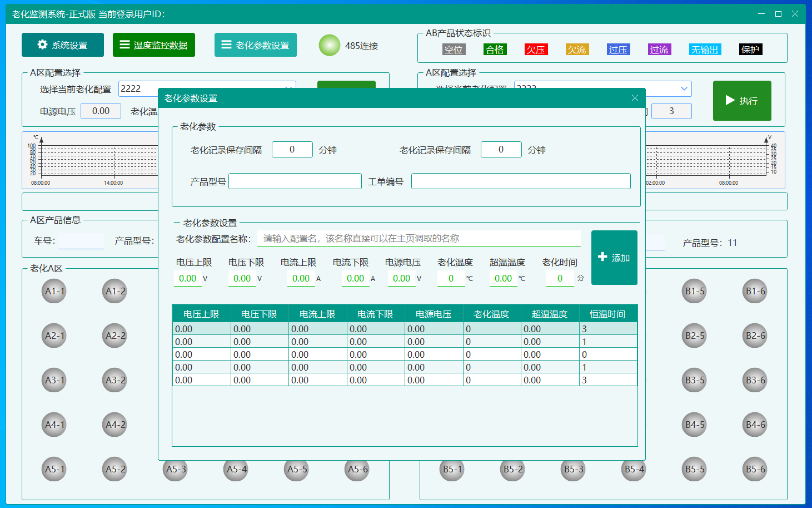Select station A1-1 circle
The height and width of the screenshot is (508, 812).
tap(54, 291)
